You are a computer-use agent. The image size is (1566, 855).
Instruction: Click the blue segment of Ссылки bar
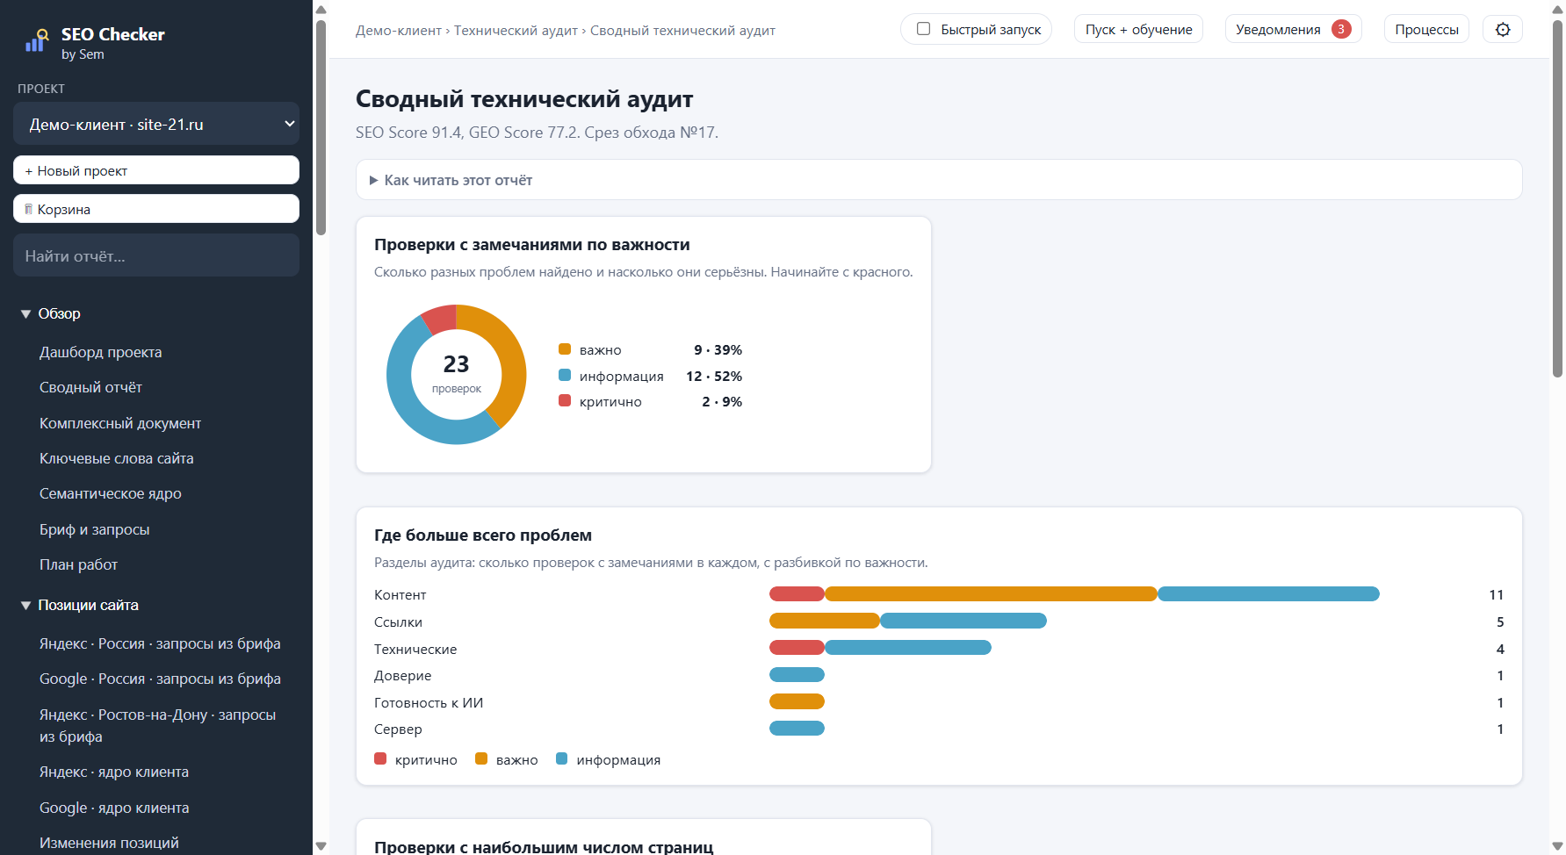coord(963,621)
